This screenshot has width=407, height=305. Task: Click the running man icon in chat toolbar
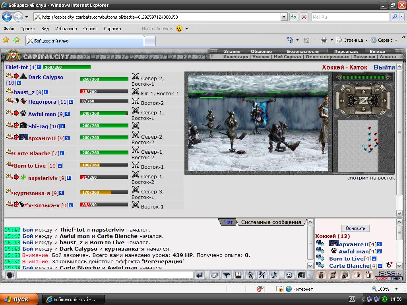pyautogui.click(x=250, y=275)
